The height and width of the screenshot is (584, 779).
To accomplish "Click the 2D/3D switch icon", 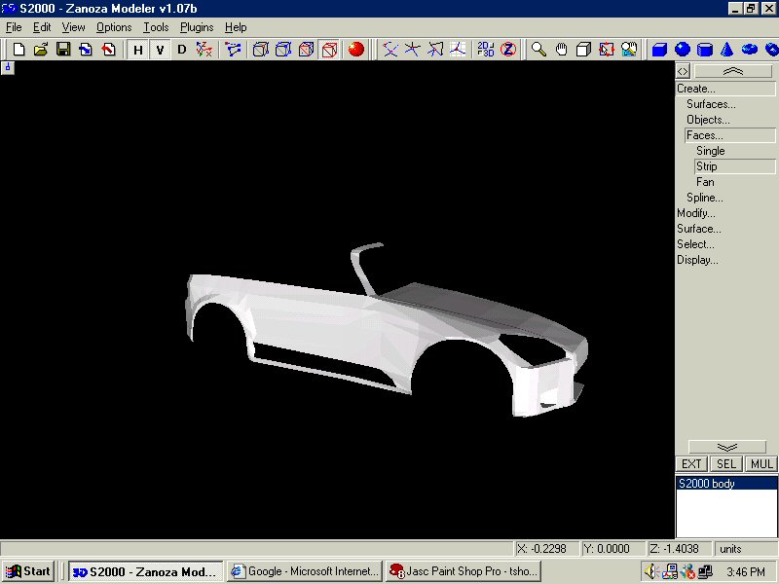I will tap(485, 50).
